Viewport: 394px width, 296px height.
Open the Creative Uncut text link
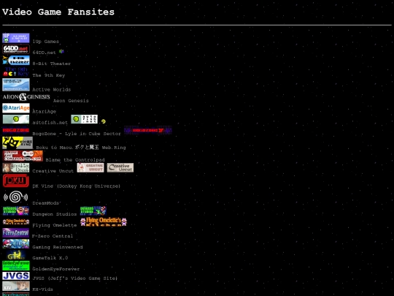(53, 171)
